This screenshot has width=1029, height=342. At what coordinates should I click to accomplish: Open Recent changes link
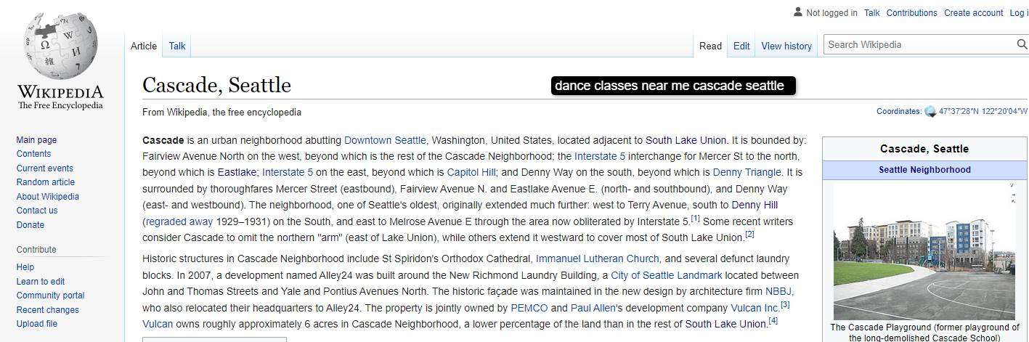click(47, 310)
